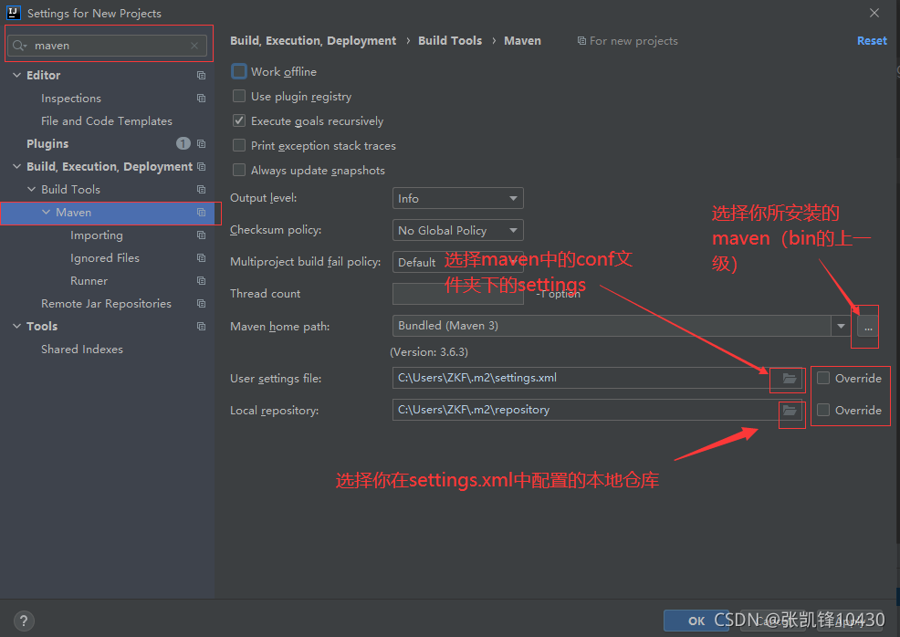Collapse the Editor section in the sidebar
900x637 pixels.
coord(16,75)
